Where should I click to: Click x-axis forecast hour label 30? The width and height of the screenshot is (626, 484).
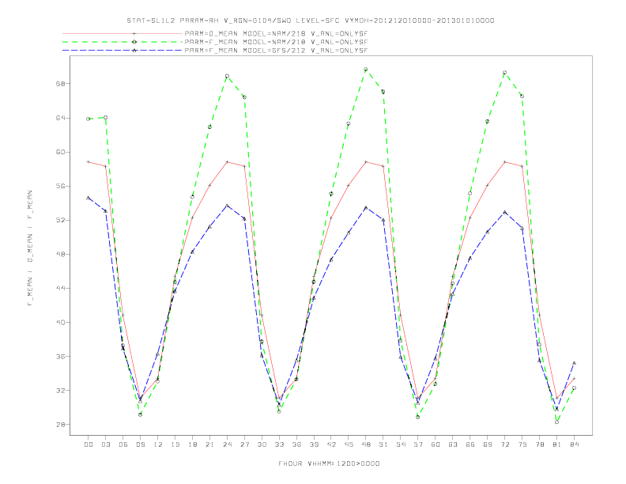(x=262, y=444)
